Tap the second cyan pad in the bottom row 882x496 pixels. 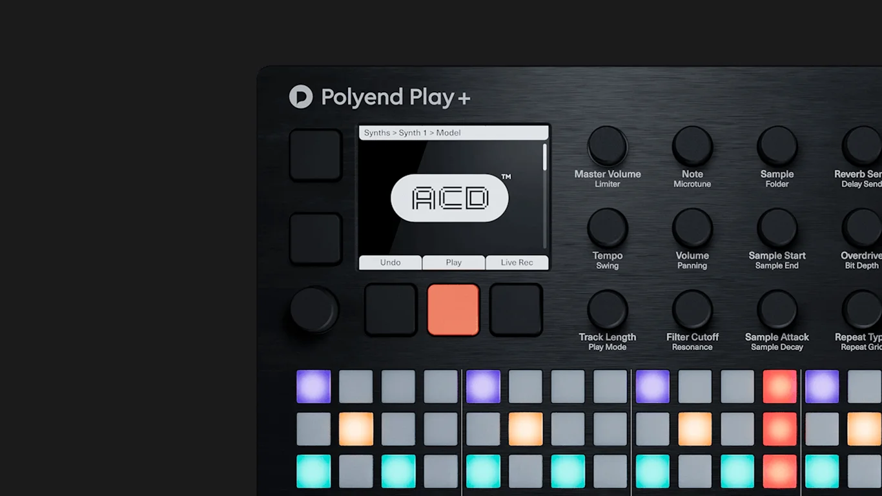point(398,471)
